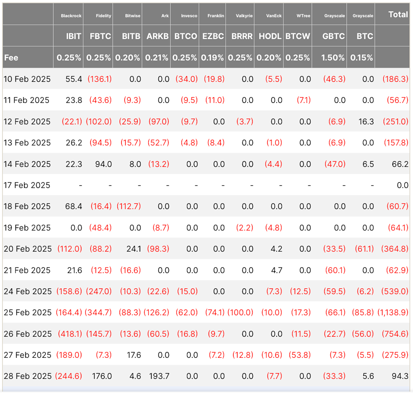Click the Invesco issuer label

[x=189, y=16]
